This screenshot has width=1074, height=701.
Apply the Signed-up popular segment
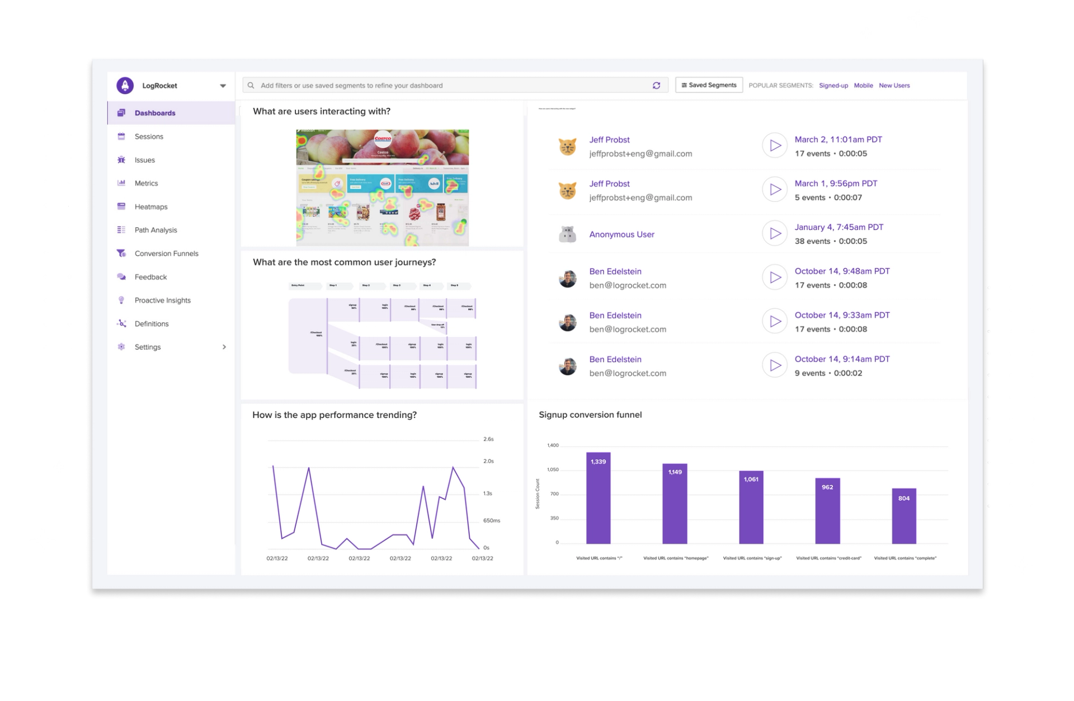click(833, 86)
